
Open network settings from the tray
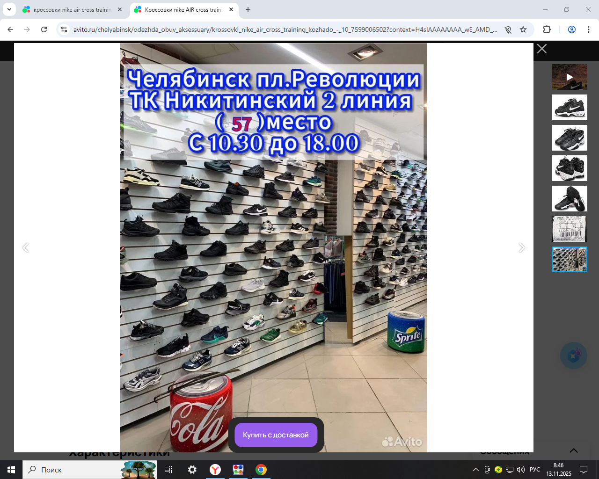point(510,470)
